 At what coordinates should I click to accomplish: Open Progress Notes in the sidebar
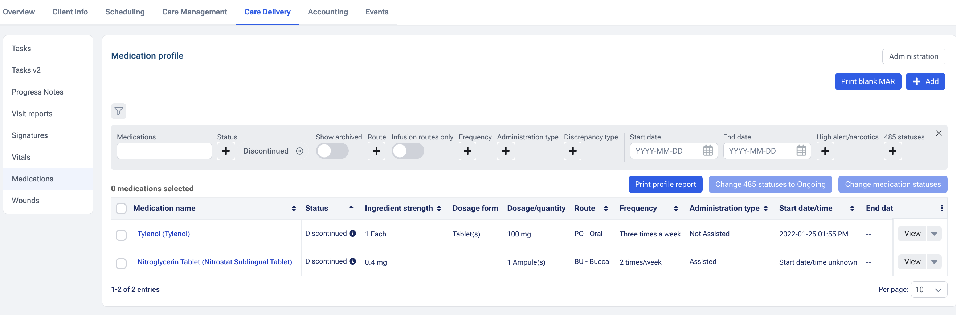coord(37,92)
